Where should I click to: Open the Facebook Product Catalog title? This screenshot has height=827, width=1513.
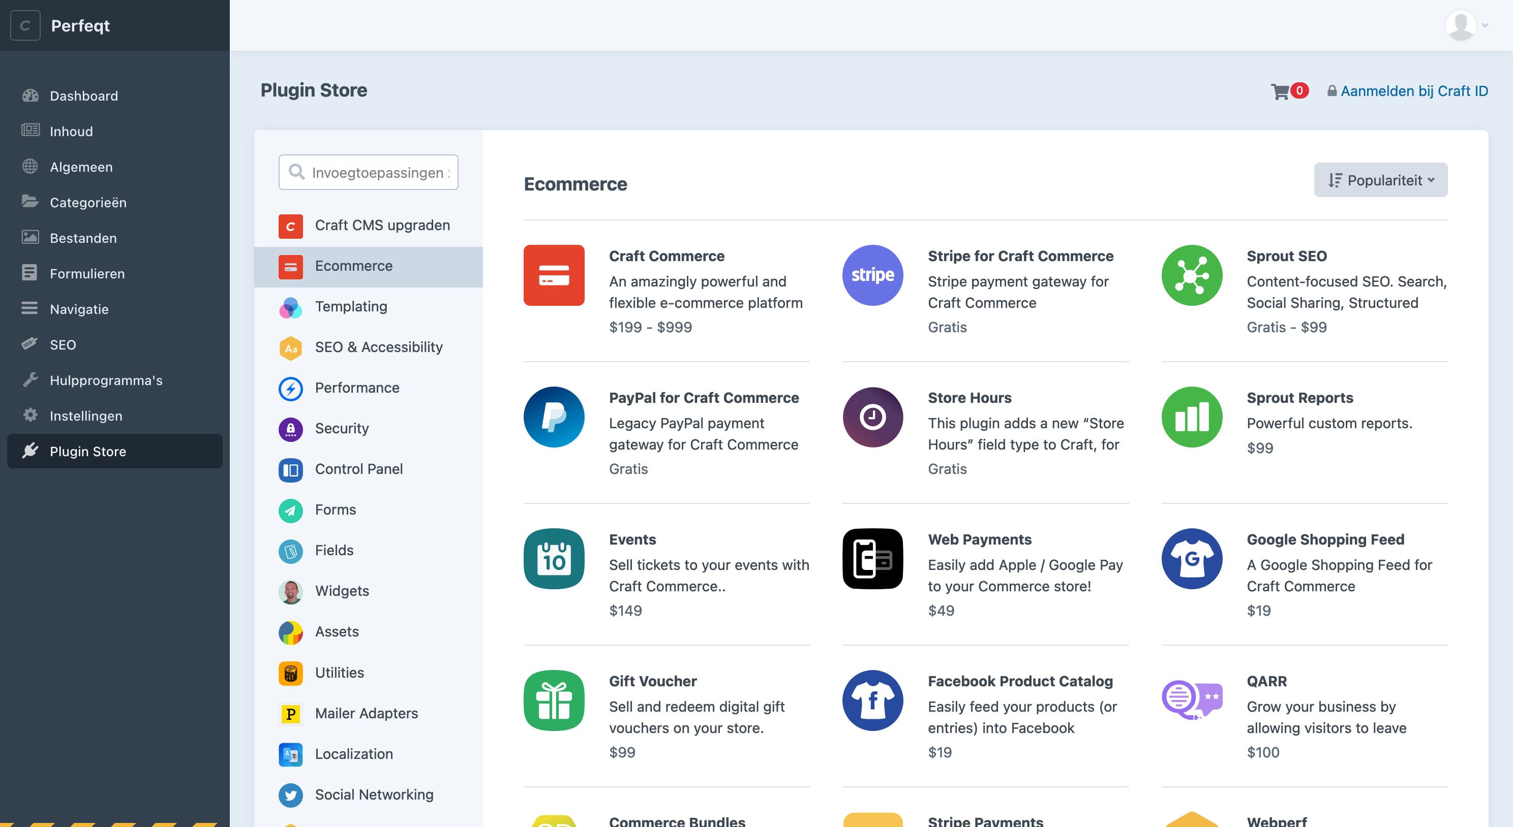(1020, 681)
